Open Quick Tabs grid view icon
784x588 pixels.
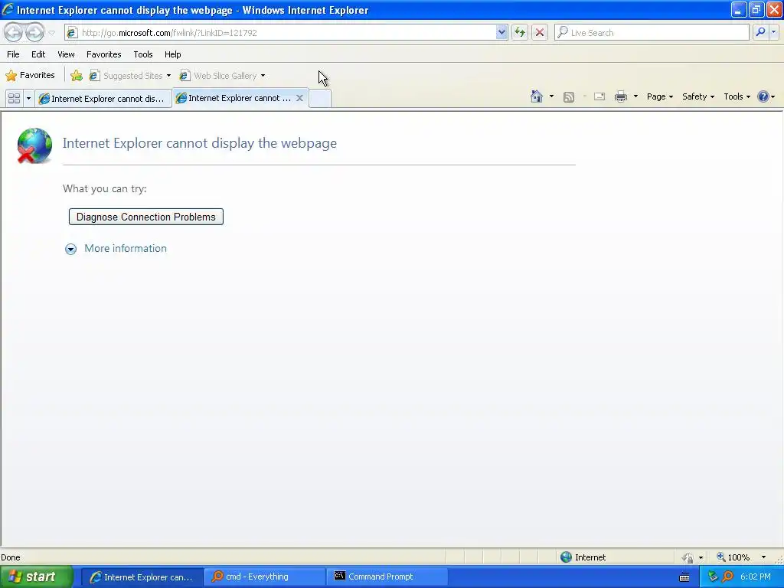[x=14, y=98]
